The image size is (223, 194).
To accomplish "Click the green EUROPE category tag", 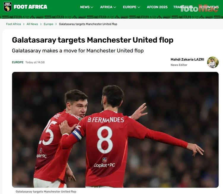I will [17, 62].
